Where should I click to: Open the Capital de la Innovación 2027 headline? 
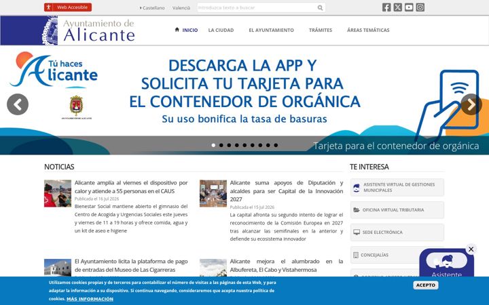coord(287,190)
